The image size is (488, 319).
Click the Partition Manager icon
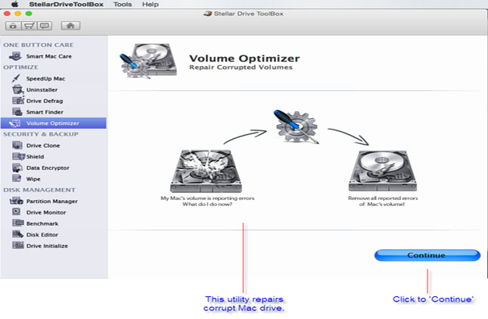pos(17,201)
